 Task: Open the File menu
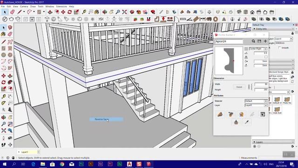click(x=3, y=7)
